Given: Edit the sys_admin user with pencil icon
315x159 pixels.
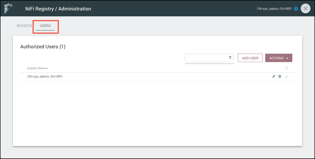Looking at the screenshot, I should pos(274,77).
